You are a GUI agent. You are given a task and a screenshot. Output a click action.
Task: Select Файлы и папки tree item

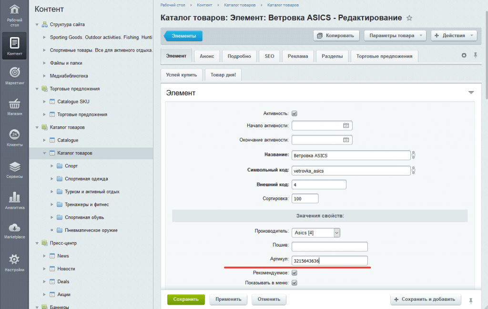(x=66, y=63)
